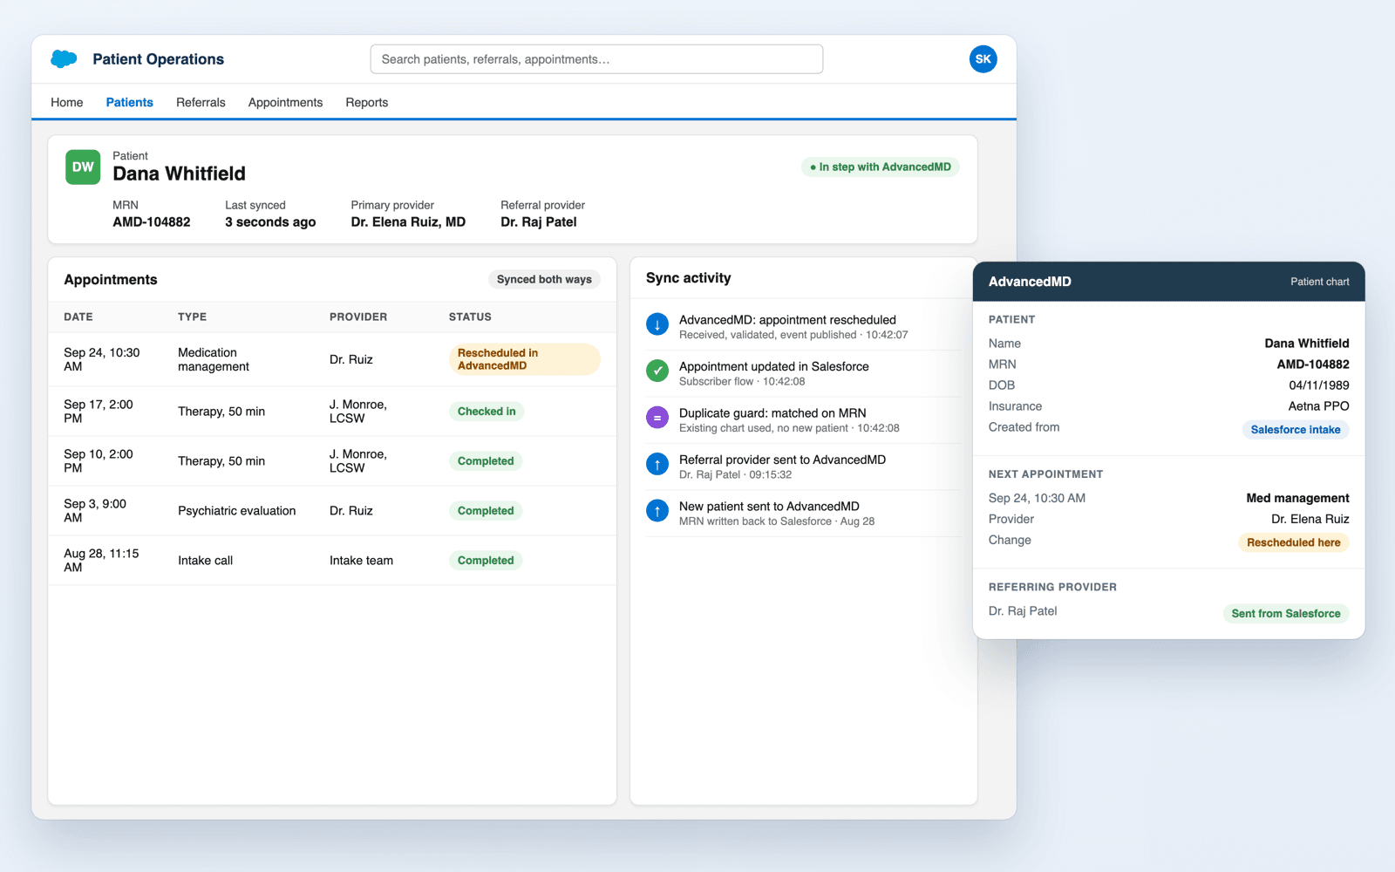Select the Patients tab
Viewport: 1395px width, 872px height.
tap(130, 102)
